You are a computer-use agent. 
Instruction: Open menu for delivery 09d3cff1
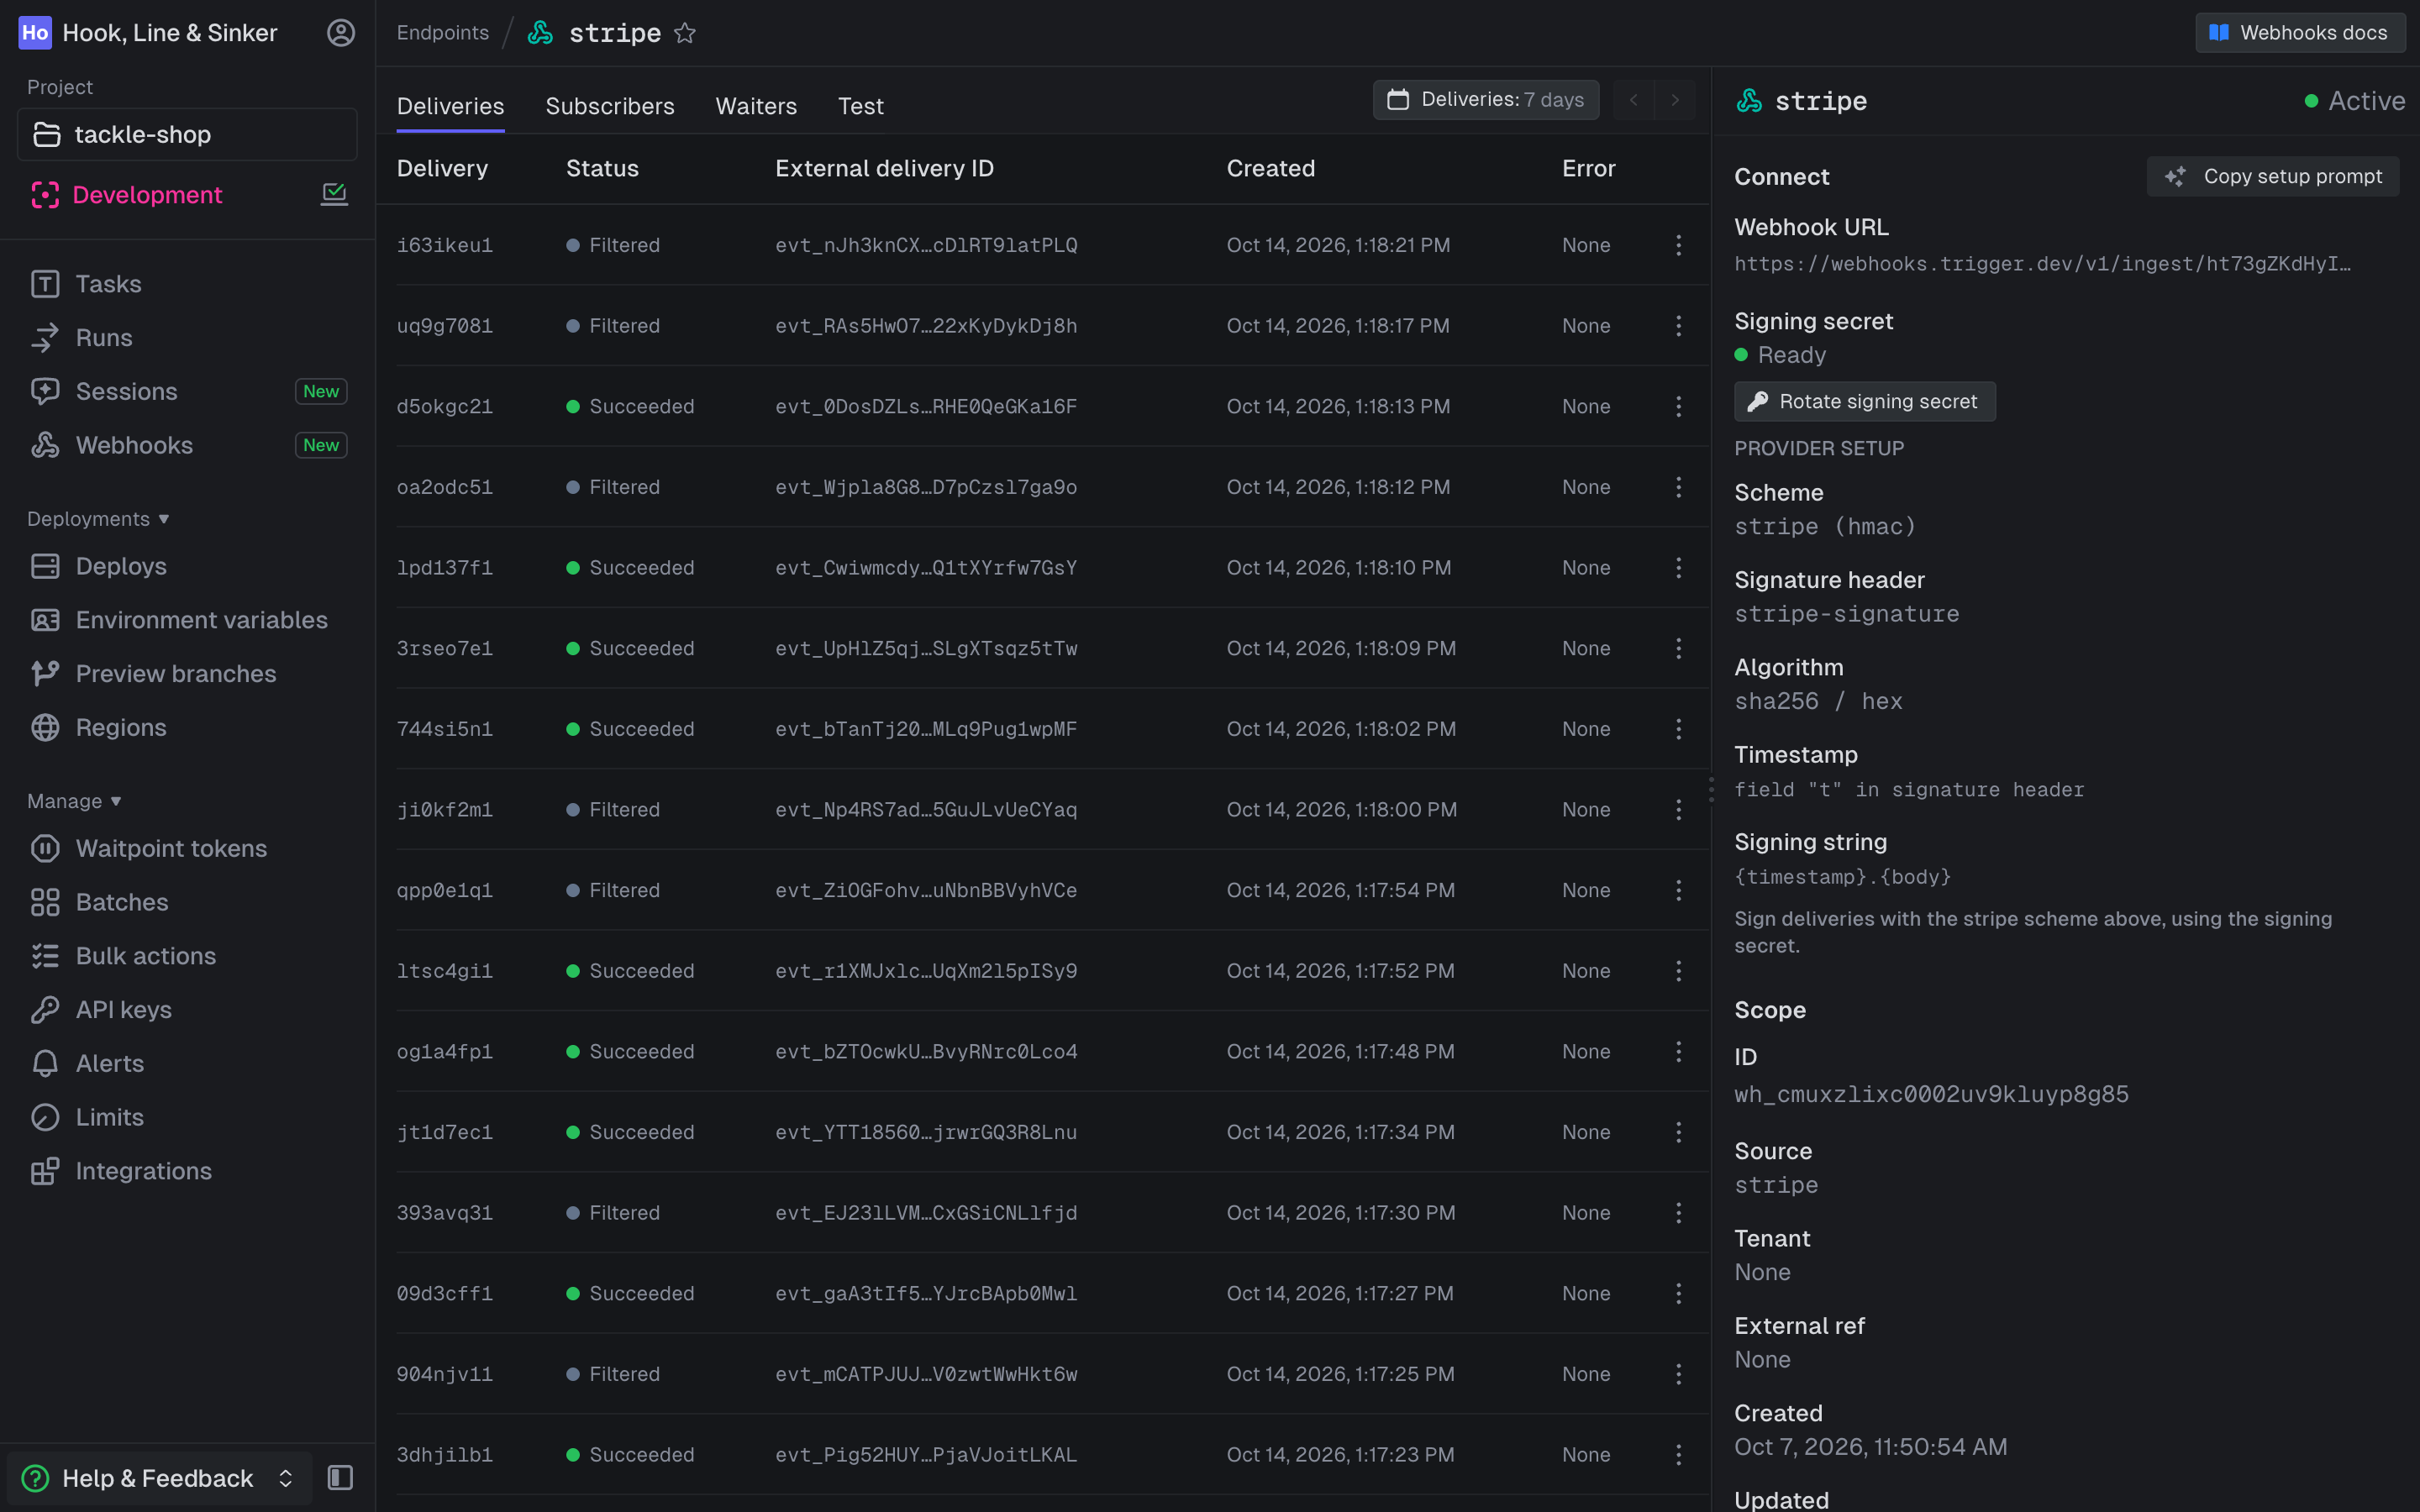tap(1678, 1294)
